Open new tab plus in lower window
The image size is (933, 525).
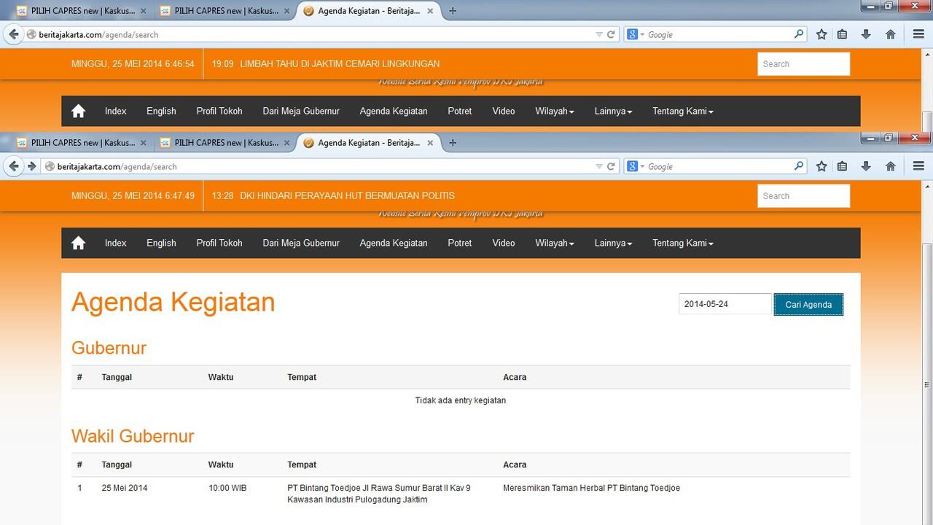[453, 143]
